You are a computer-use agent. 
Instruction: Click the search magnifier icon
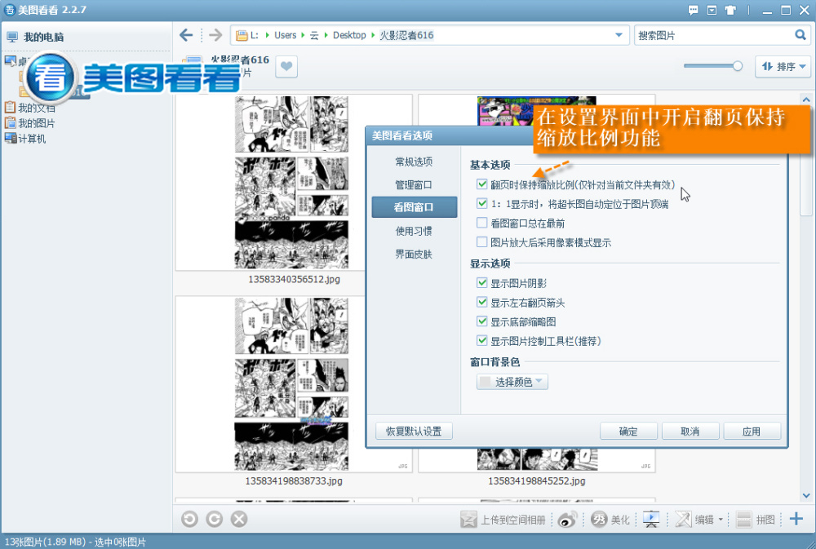coord(800,35)
